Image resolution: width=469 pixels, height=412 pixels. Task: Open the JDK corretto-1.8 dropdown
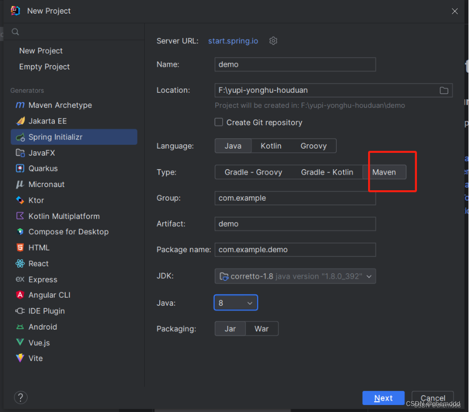[x=295, y=276]
